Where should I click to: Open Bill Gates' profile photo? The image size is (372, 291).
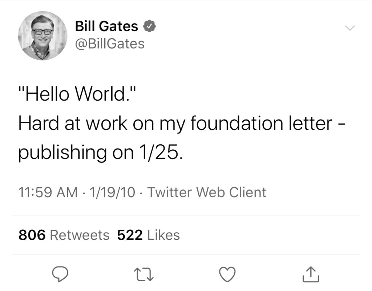click(x=43, y=36)
